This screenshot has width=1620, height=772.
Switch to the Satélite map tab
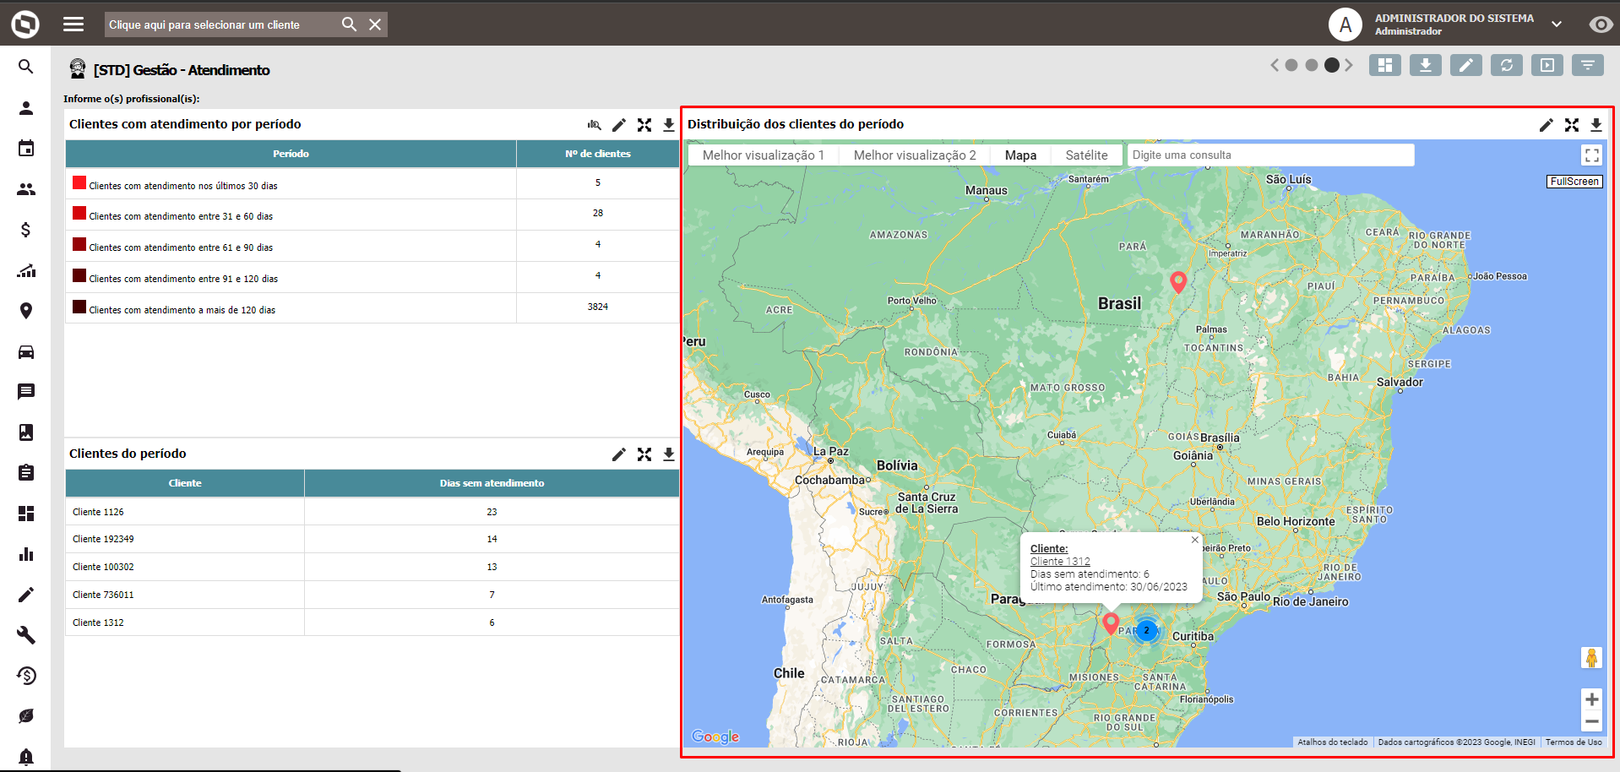(1086, 155)
